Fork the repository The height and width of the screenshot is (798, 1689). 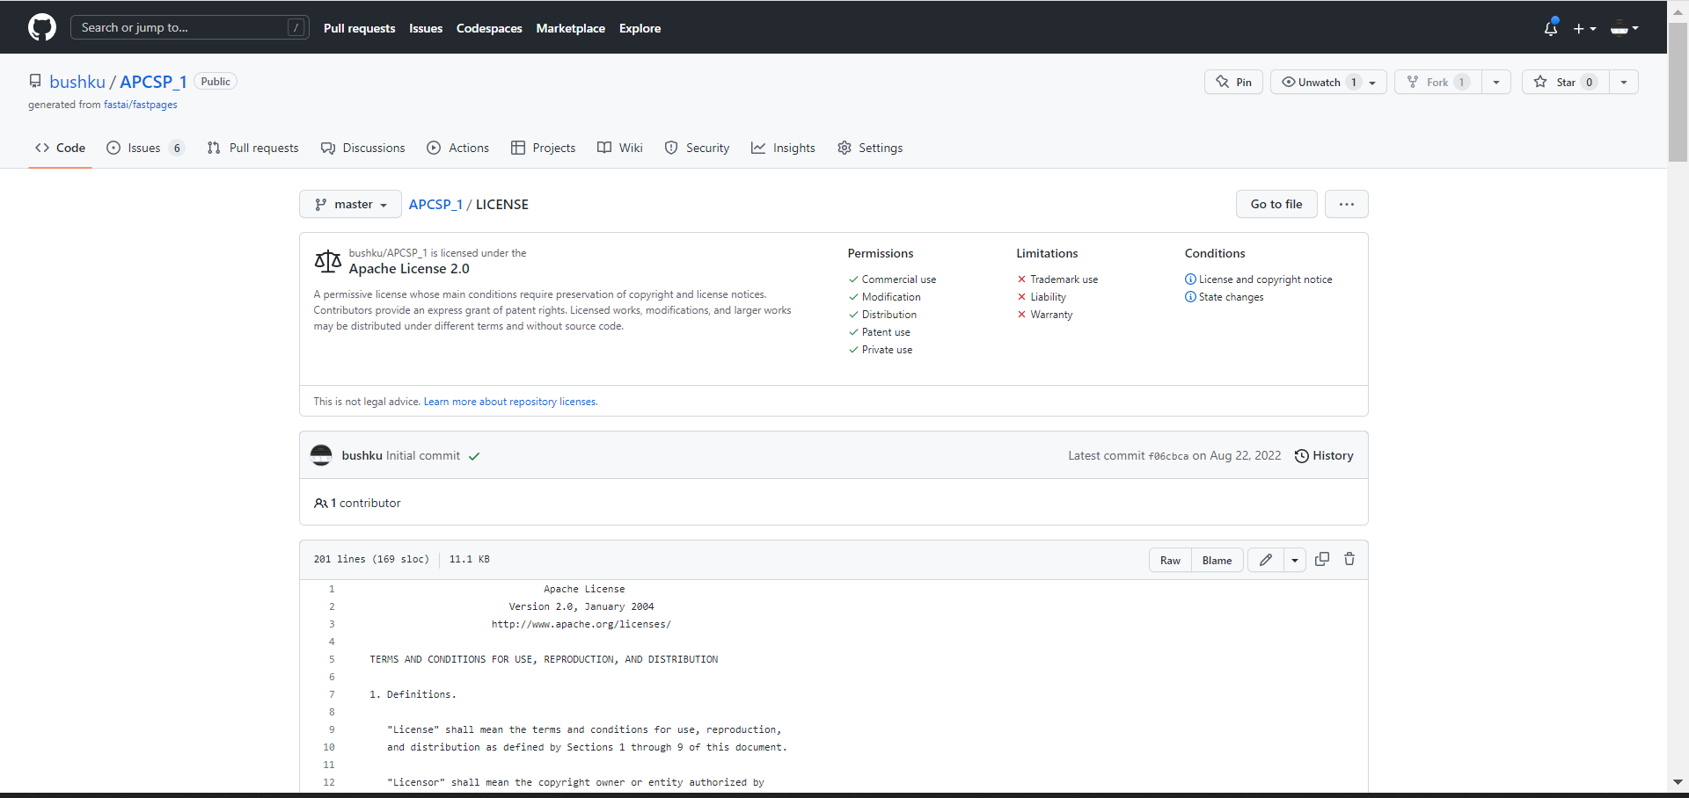pyautogui.click(x=1437, y=82)
